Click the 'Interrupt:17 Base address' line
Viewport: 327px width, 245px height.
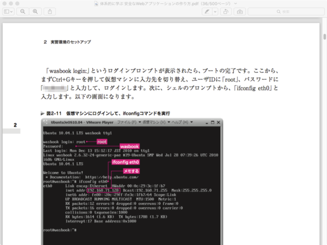[101, 221]
